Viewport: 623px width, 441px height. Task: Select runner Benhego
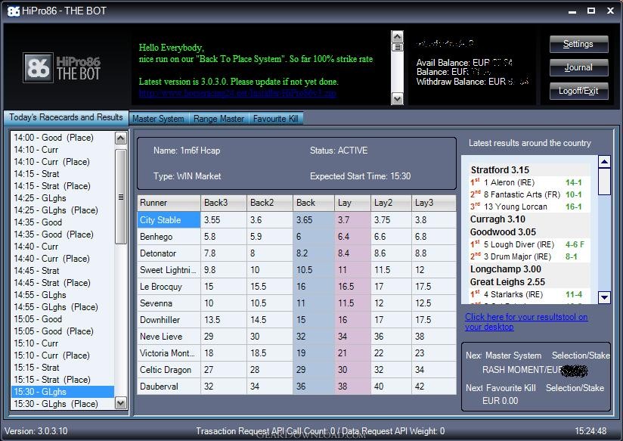click(169, 237)
